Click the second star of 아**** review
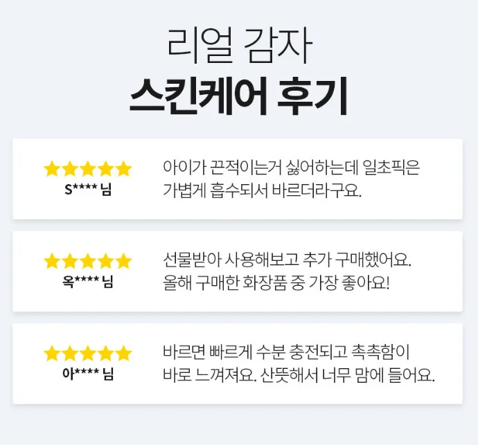The image size is (478, 445). [x=70, y=354]
